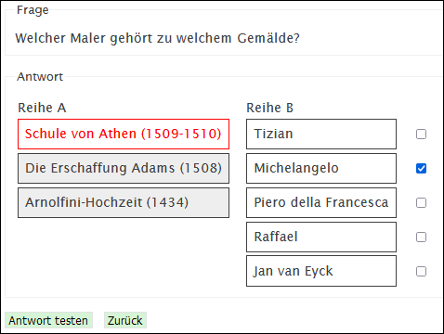Click the Reihe B column heading
Screen dimensions: 444x334
(x=269, y=108)
